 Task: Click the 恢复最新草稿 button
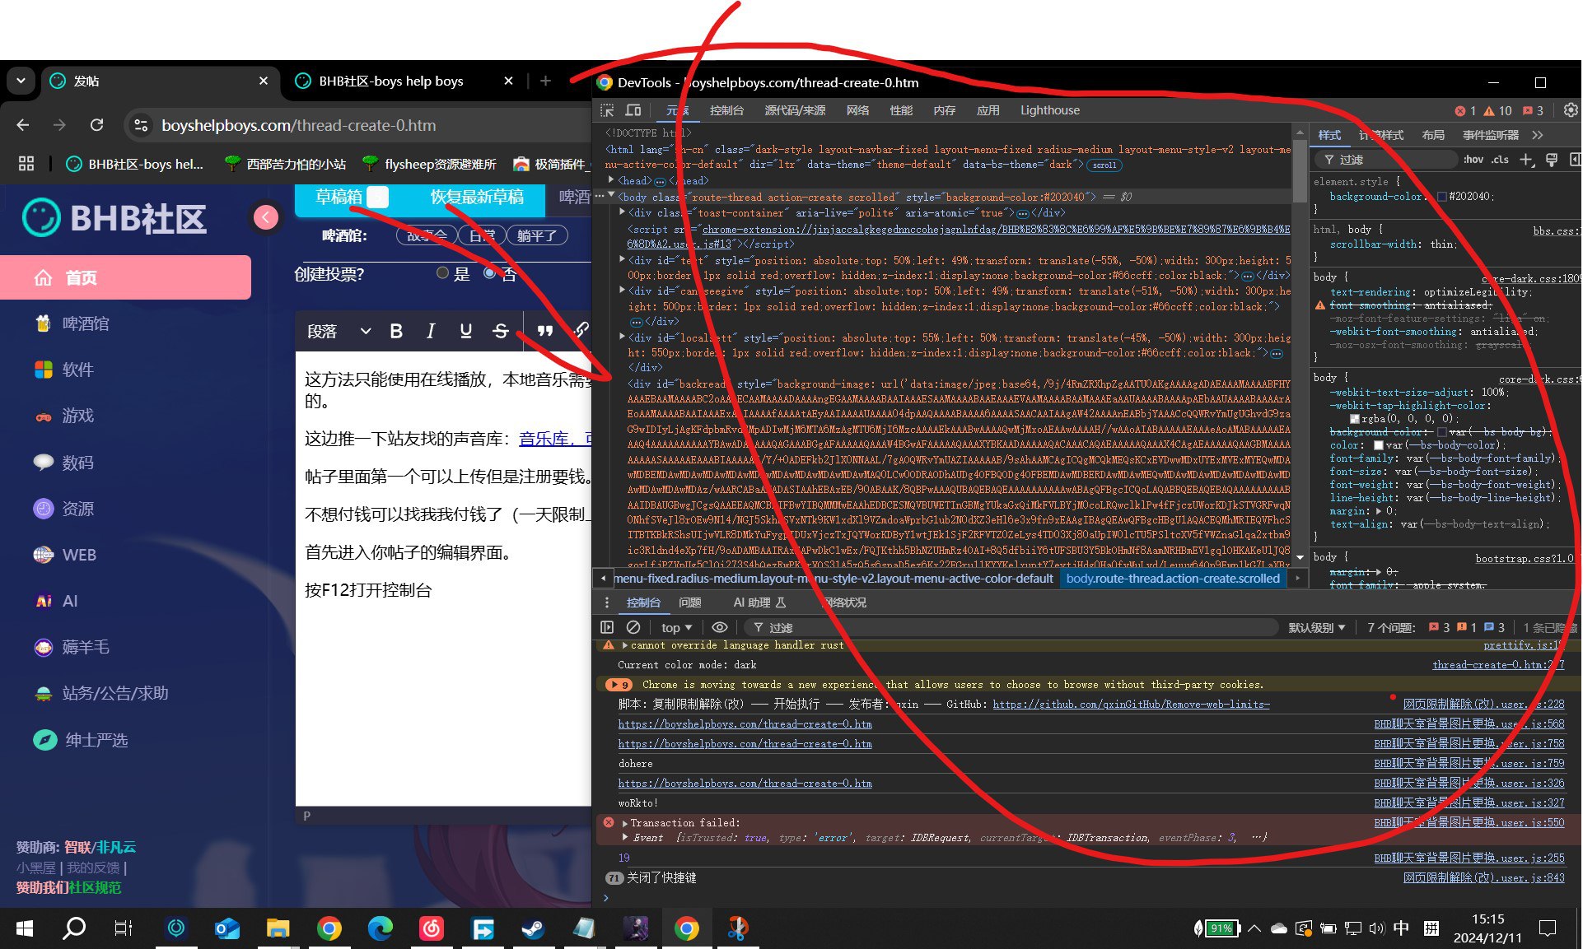point(477,197)
